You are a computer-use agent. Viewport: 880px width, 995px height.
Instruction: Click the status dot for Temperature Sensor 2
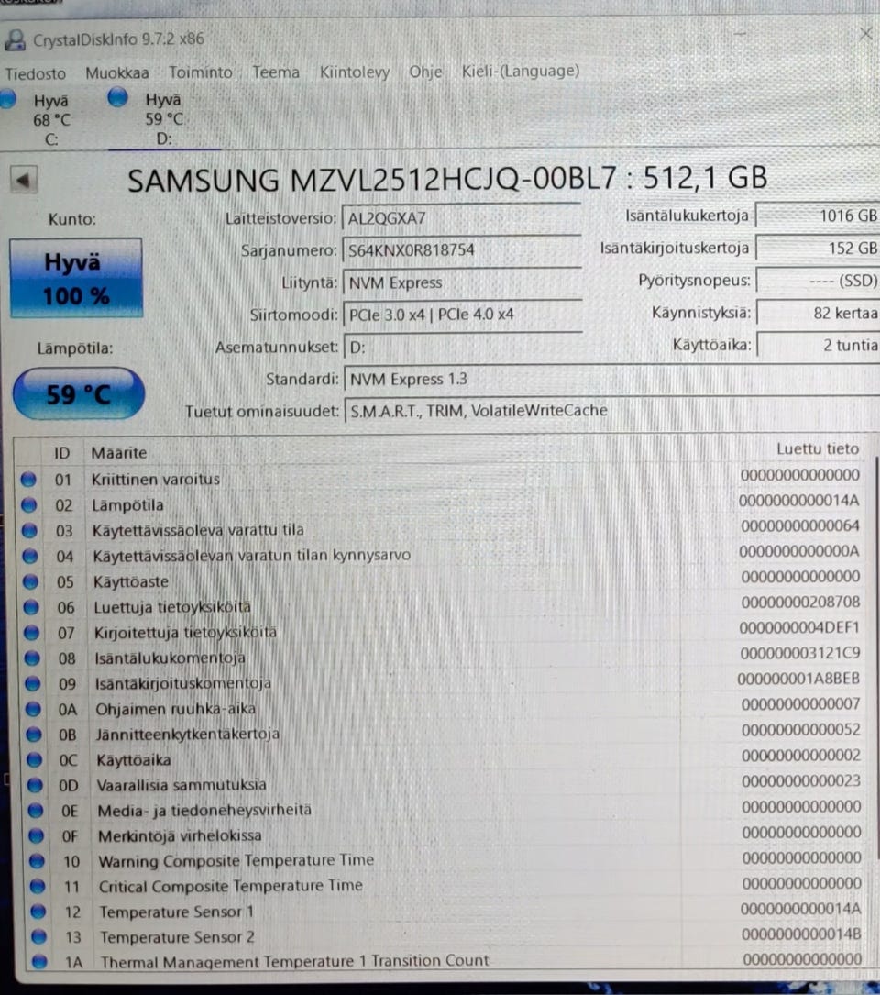pos(39,936)
